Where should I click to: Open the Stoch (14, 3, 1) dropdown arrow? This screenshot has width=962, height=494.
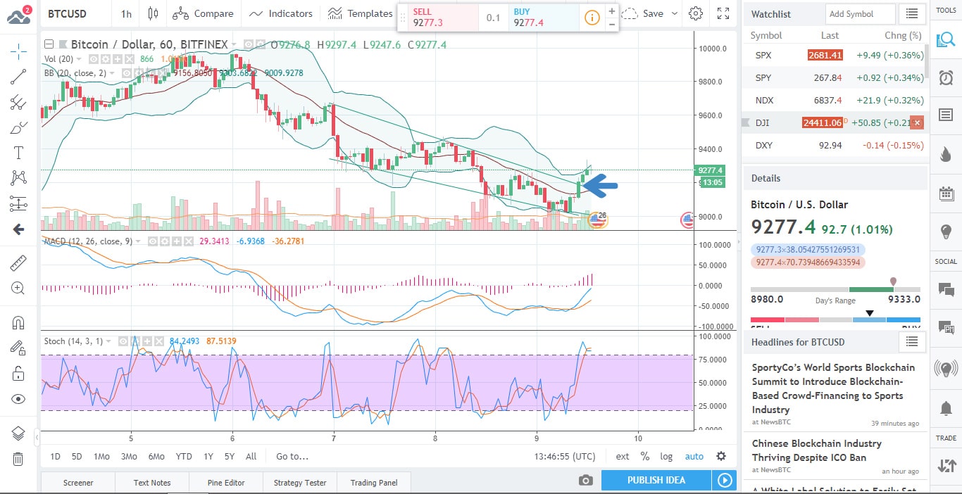click(x=108, y=341)
